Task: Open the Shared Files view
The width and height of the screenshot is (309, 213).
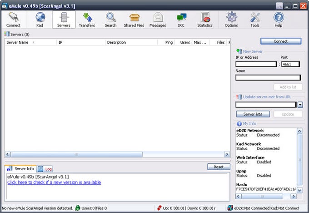Action: point(134,20)
